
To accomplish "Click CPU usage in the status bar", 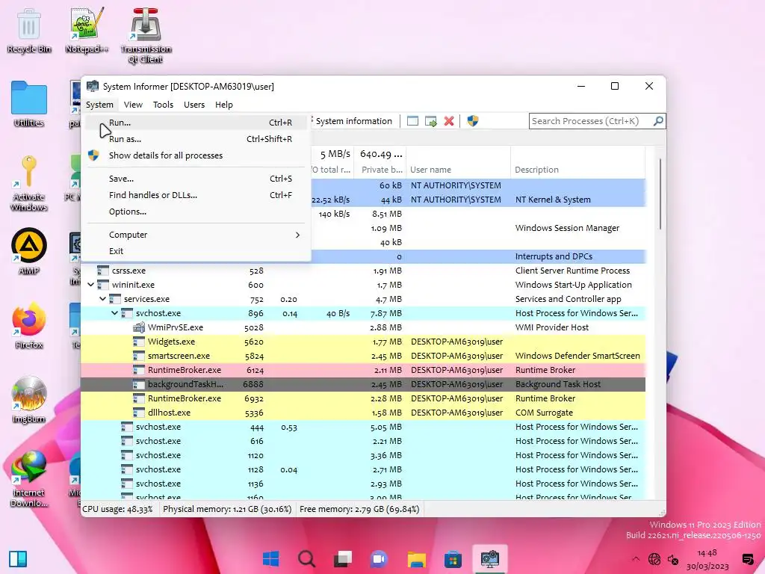I will tap(117, 509).
